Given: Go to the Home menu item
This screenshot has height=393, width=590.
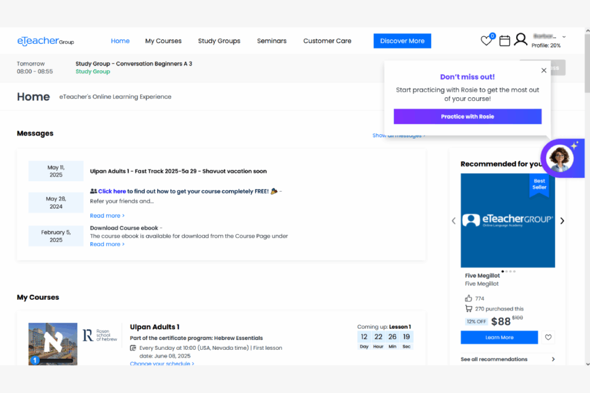Looking at the screenshot, I should coord(120,41).
